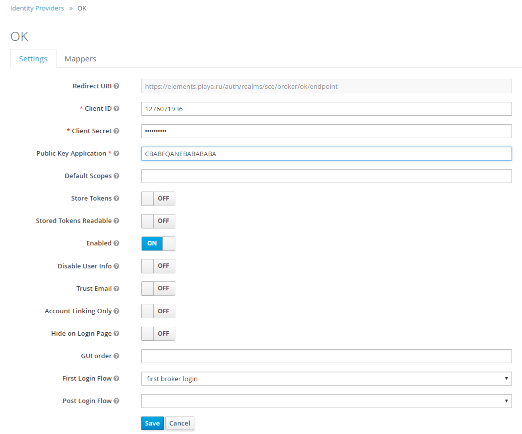Click First Login Flow help icon
The width and height of the screenshot is (522, 434).
click(116, 379)
